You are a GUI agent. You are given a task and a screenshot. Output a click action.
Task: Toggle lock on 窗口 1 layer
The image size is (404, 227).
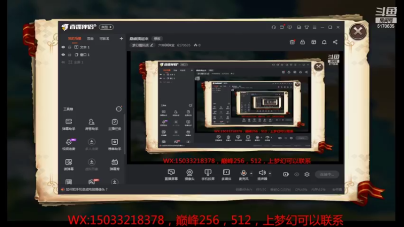pos(70,54)
